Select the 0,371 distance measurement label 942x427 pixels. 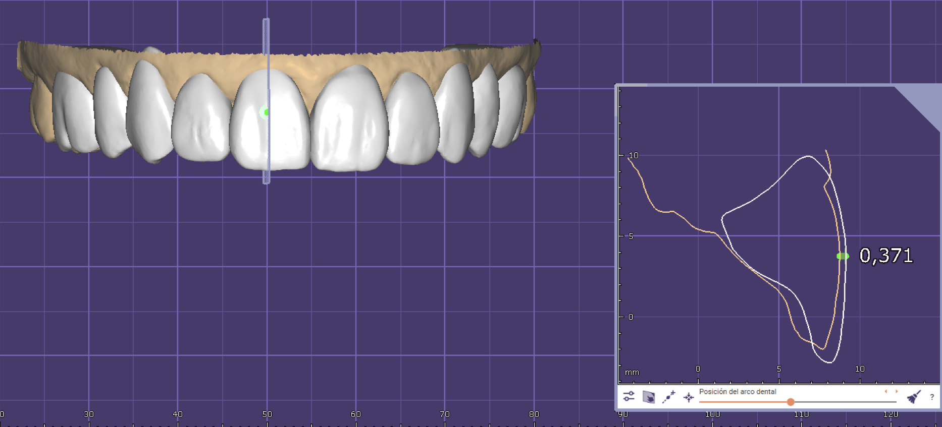[886, 256]
